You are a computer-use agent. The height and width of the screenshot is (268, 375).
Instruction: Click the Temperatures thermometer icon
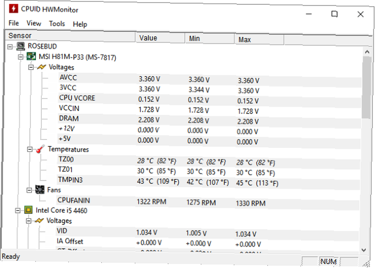coord(40,149)
